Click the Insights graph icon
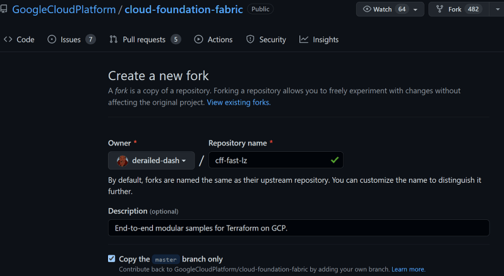This screenshot has height=276, width=504. [304, 40]
